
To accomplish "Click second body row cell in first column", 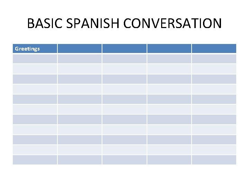I will pos(35,69).
